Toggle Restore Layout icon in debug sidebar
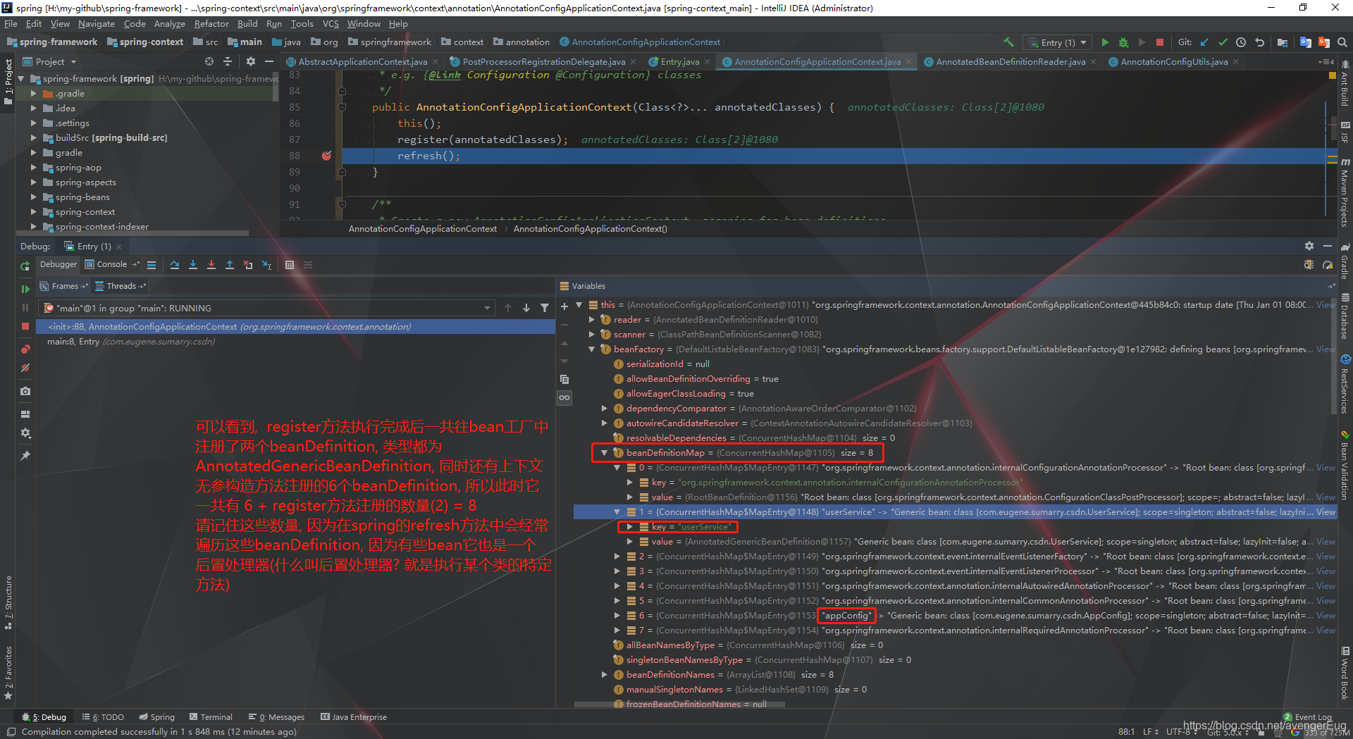This screenshot has height=739, width=1353. 25,414
